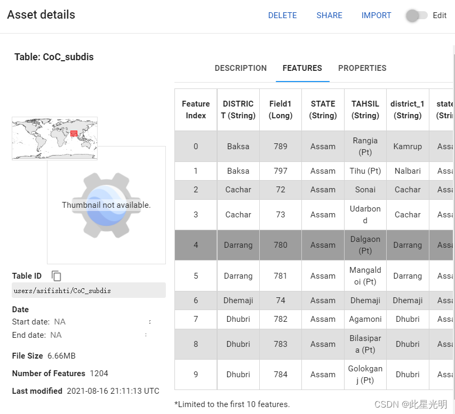Screen dimensions: 455x414
Task: Click the Feature Index column header
Action: [x=196, y=110]
